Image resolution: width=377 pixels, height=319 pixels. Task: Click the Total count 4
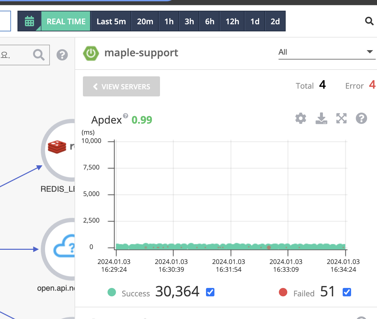[322, 85]
